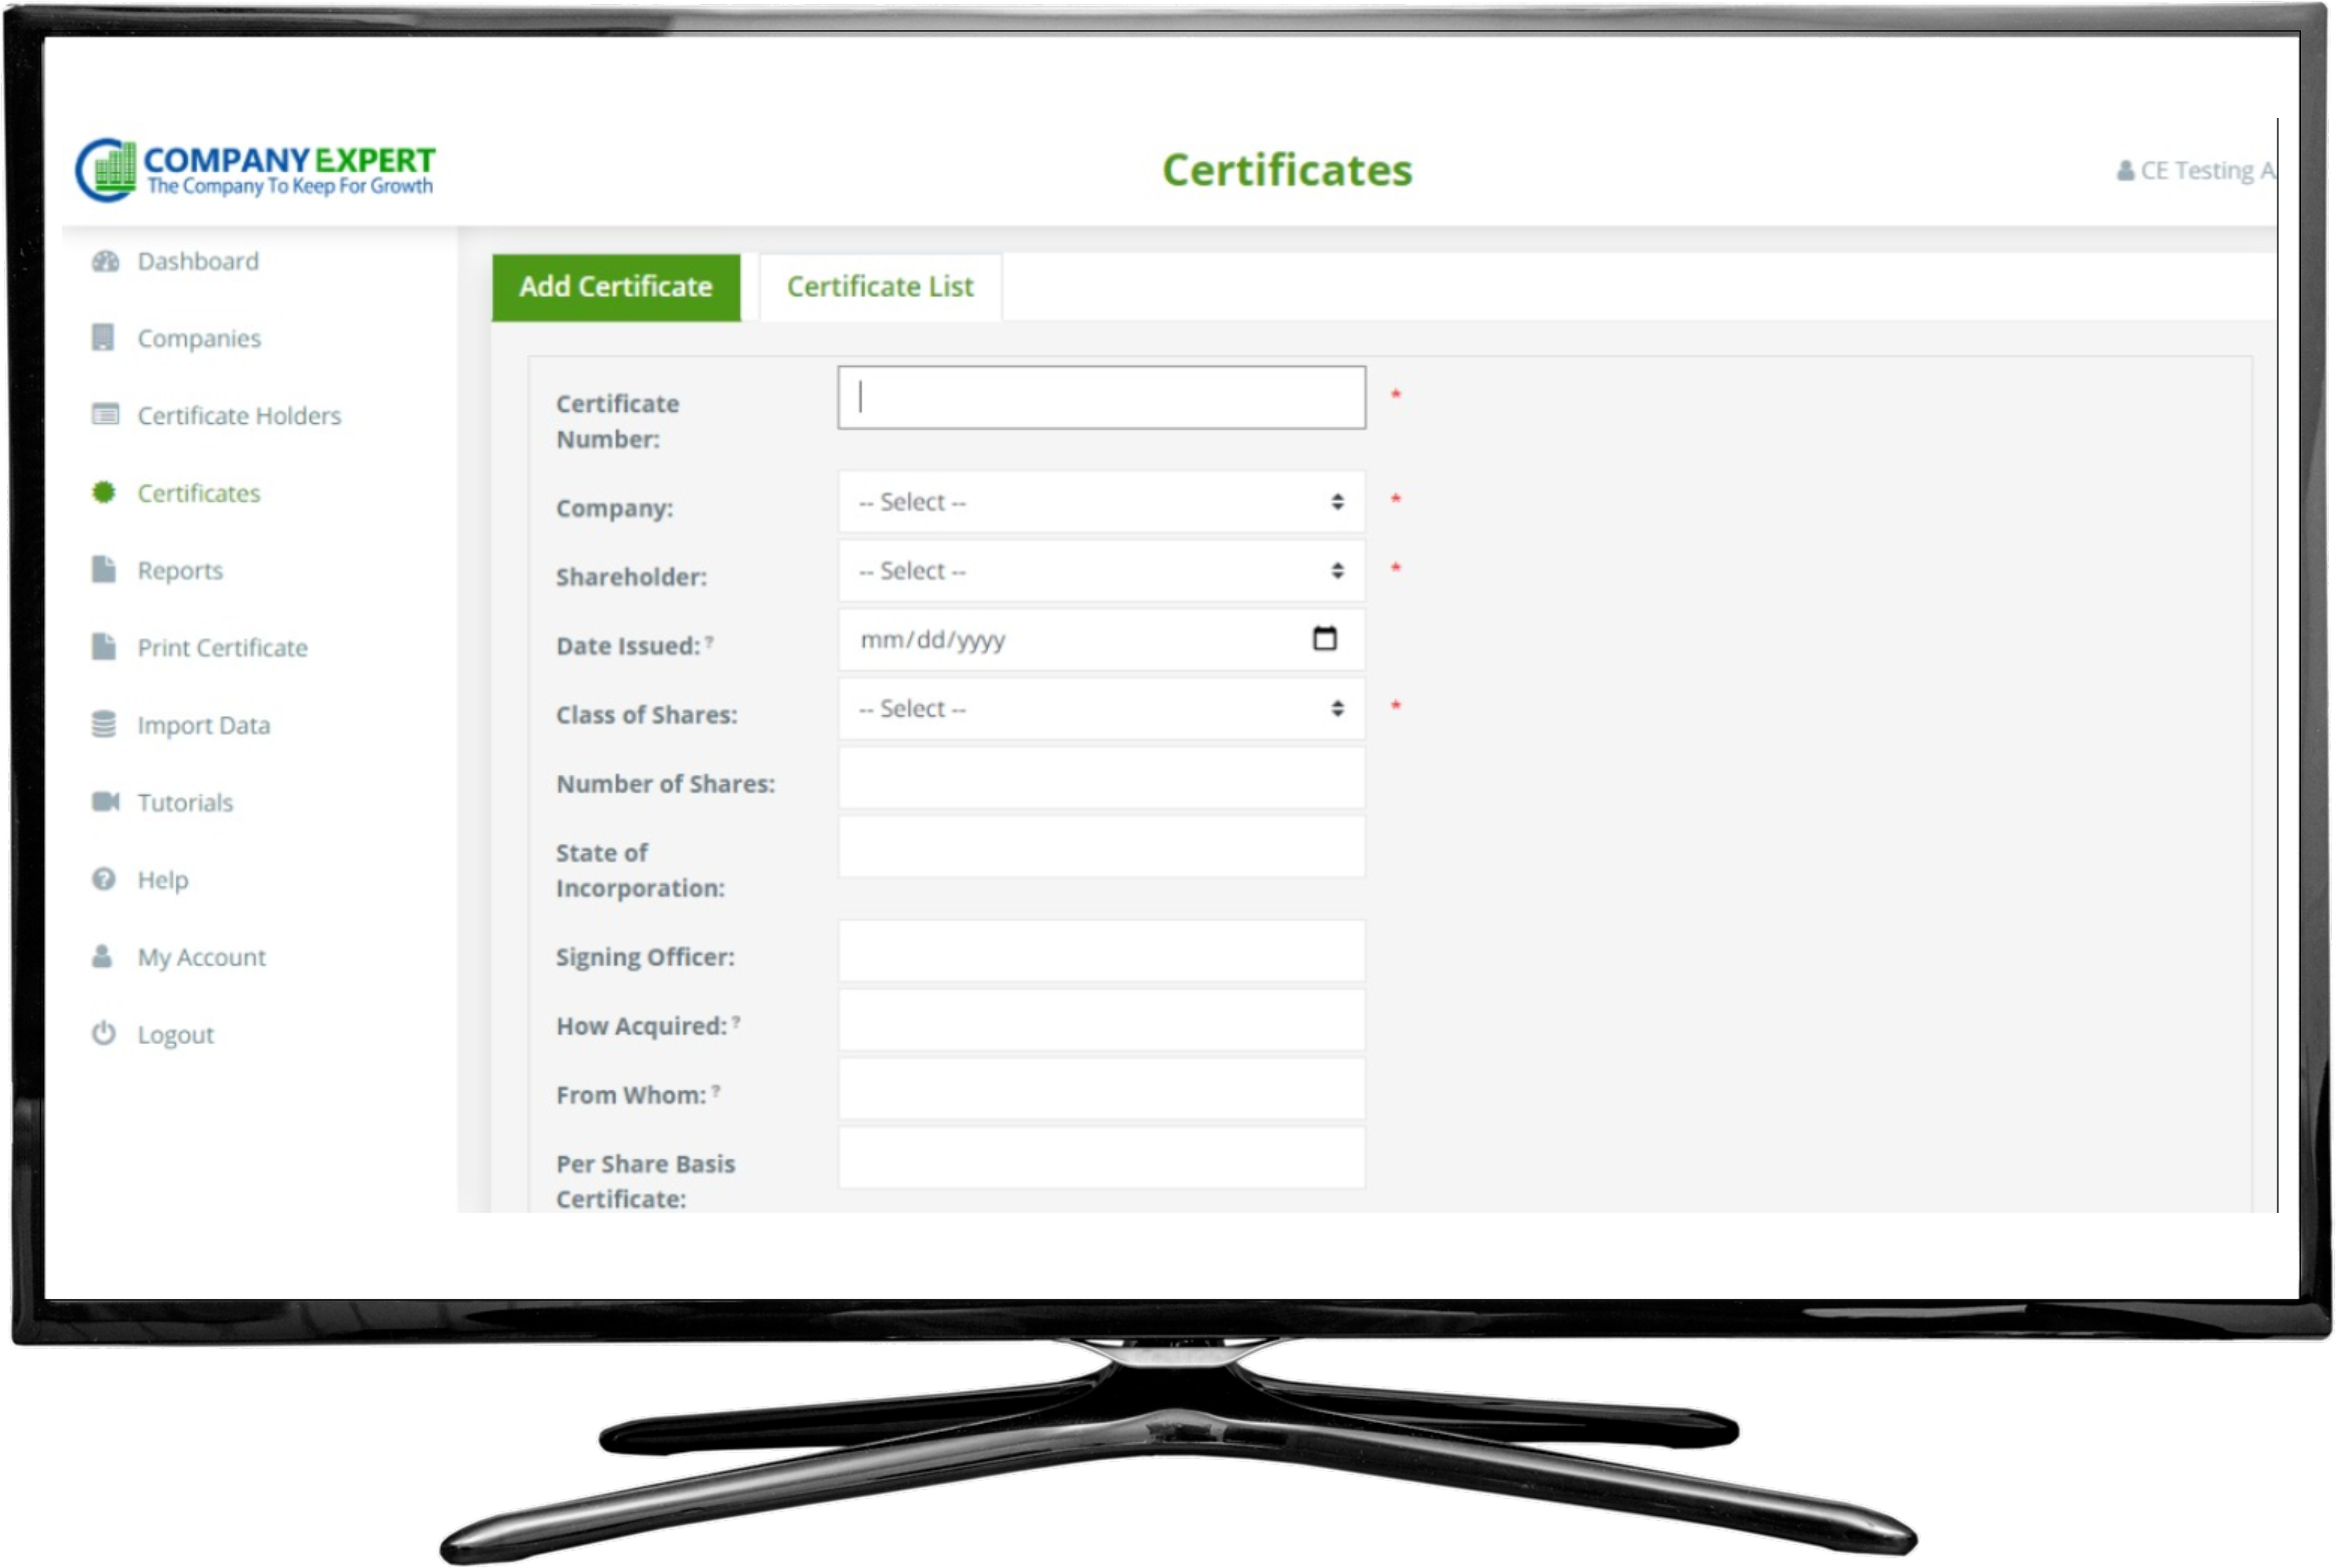Open the Company dropdown
This screenshot has width=2336, height=1568.
[x=1101, y=502]
